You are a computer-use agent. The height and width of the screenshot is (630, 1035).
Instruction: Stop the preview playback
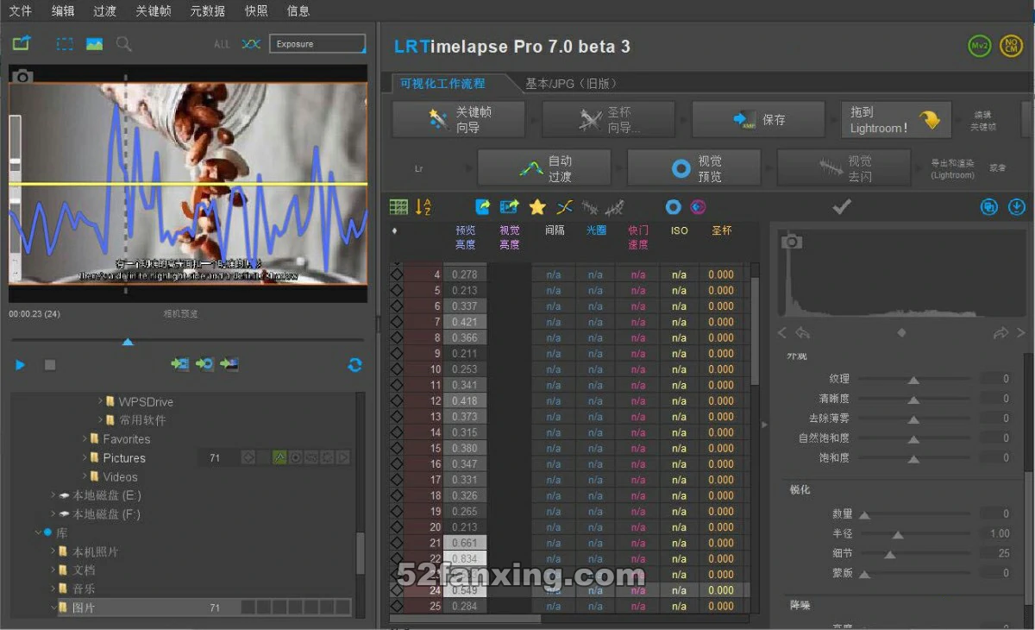(x=50, y=365)
